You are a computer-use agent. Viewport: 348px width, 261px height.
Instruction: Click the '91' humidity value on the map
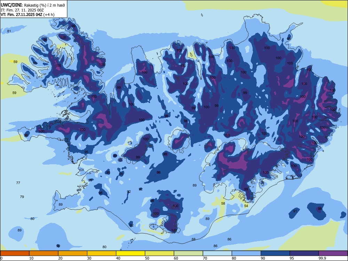295,211
